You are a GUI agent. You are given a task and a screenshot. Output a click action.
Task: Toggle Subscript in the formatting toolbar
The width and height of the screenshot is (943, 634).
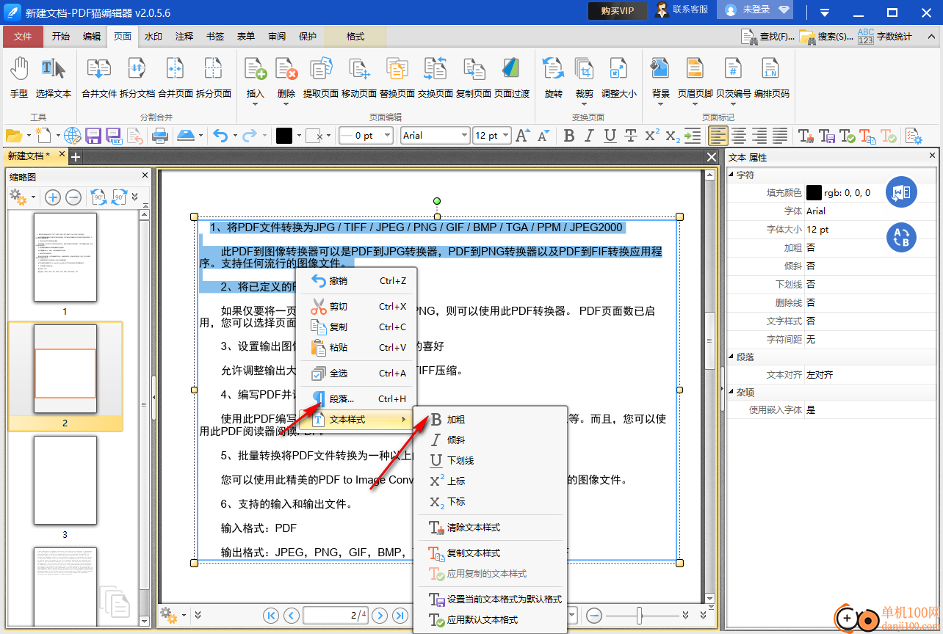671,136
